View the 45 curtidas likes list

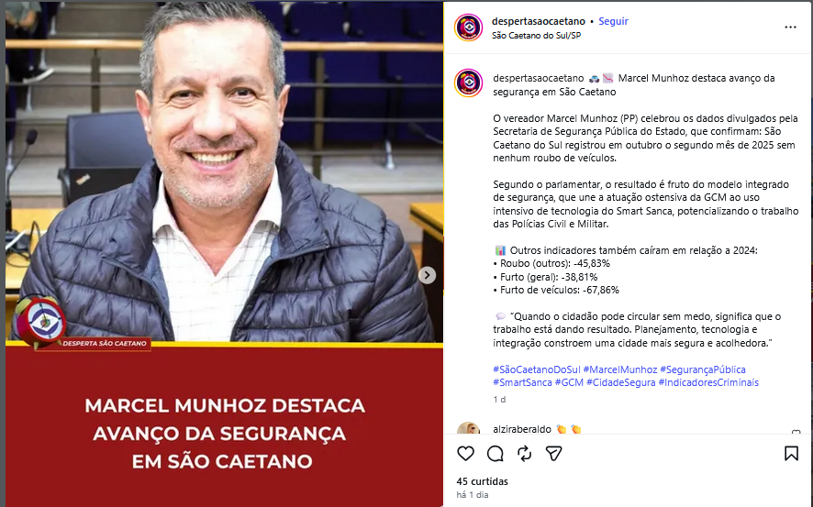(482, 481)
